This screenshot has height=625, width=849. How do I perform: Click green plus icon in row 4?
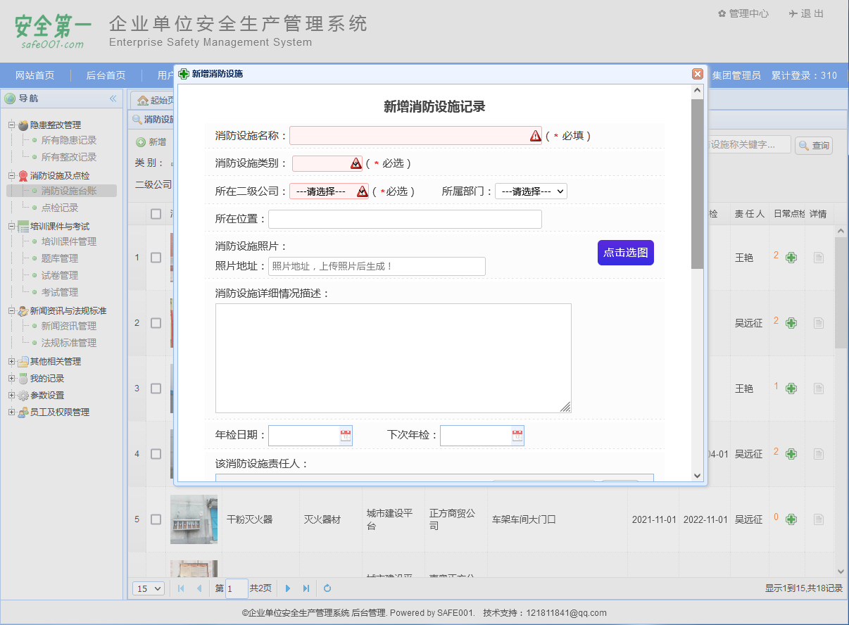pyautogui.click(x=791, y=454)
